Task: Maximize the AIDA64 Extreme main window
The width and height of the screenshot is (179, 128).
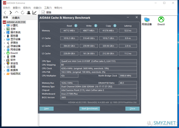Action: click(x=164, y=3)
